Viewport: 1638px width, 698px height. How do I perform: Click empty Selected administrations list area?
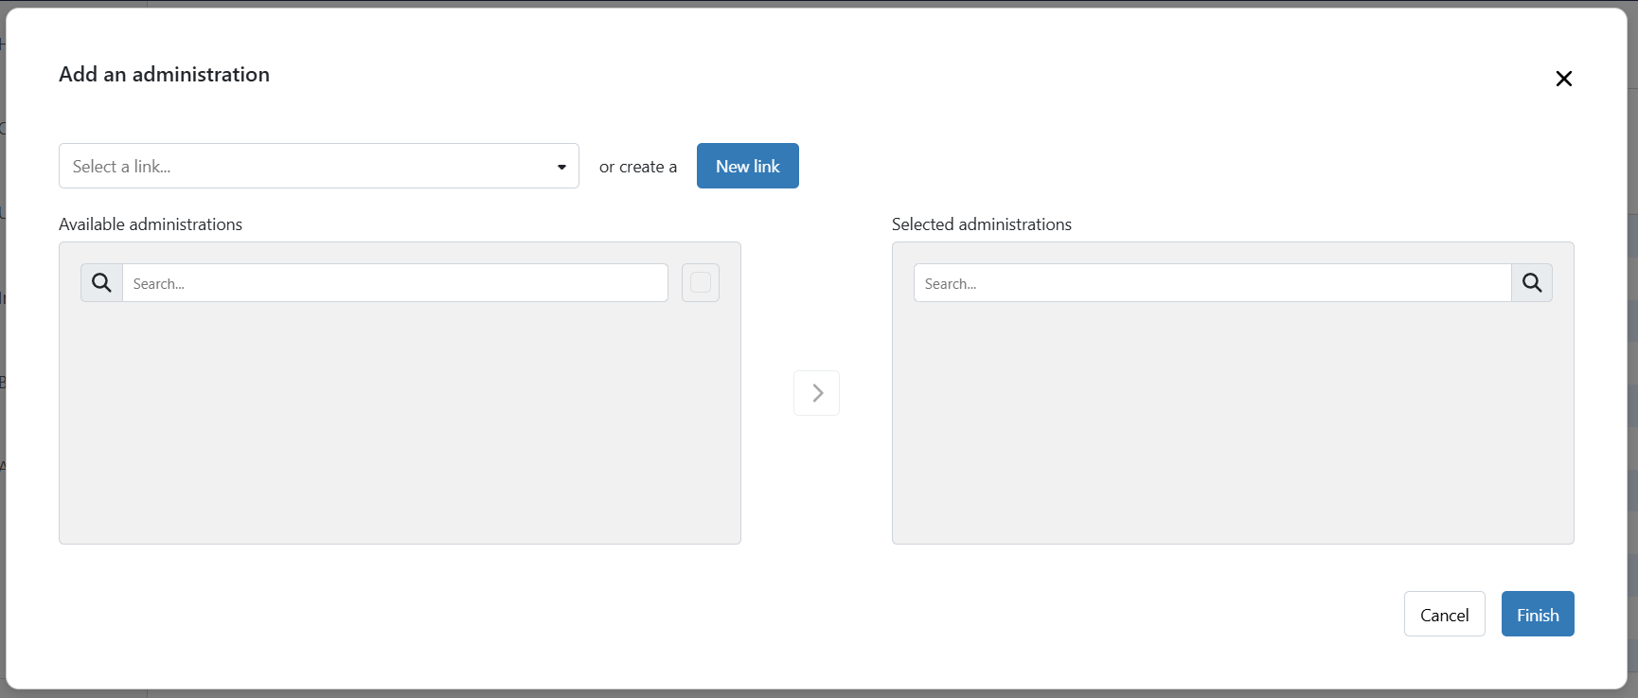pos(1233,421)
